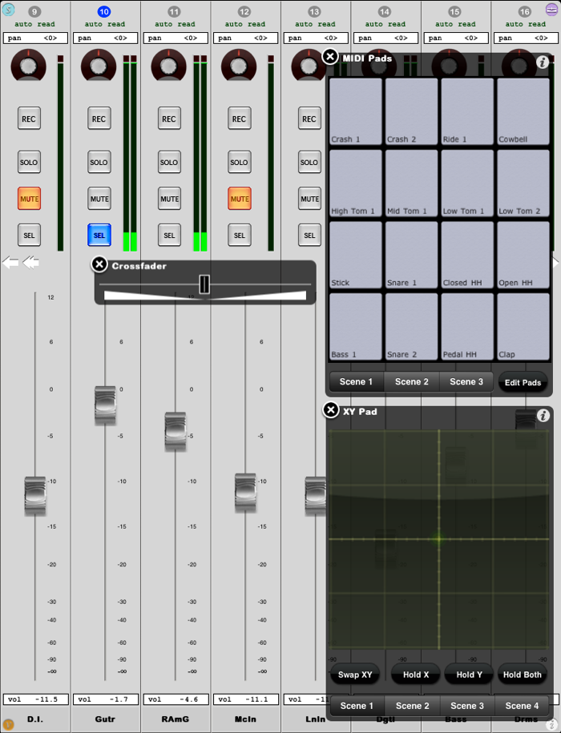
Task: Select channel number 13 badge
Action: point(314,12)
